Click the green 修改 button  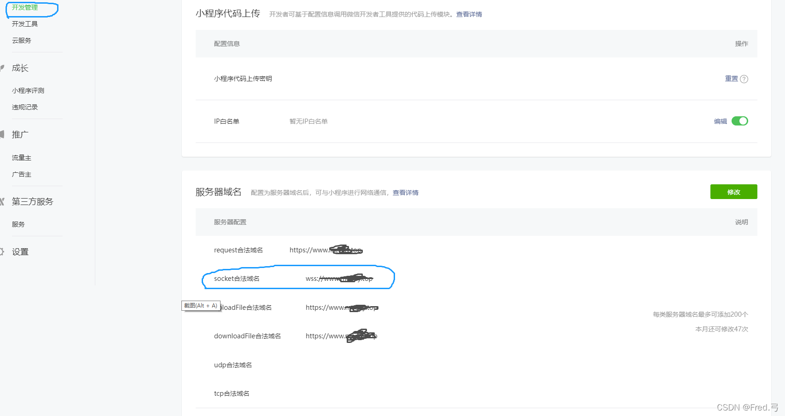coord(734,192)
